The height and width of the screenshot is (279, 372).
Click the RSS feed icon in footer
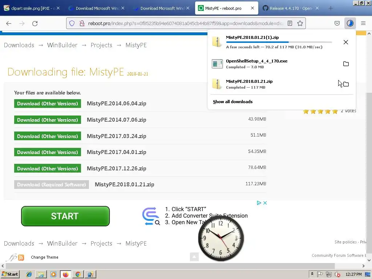[21, 258]
